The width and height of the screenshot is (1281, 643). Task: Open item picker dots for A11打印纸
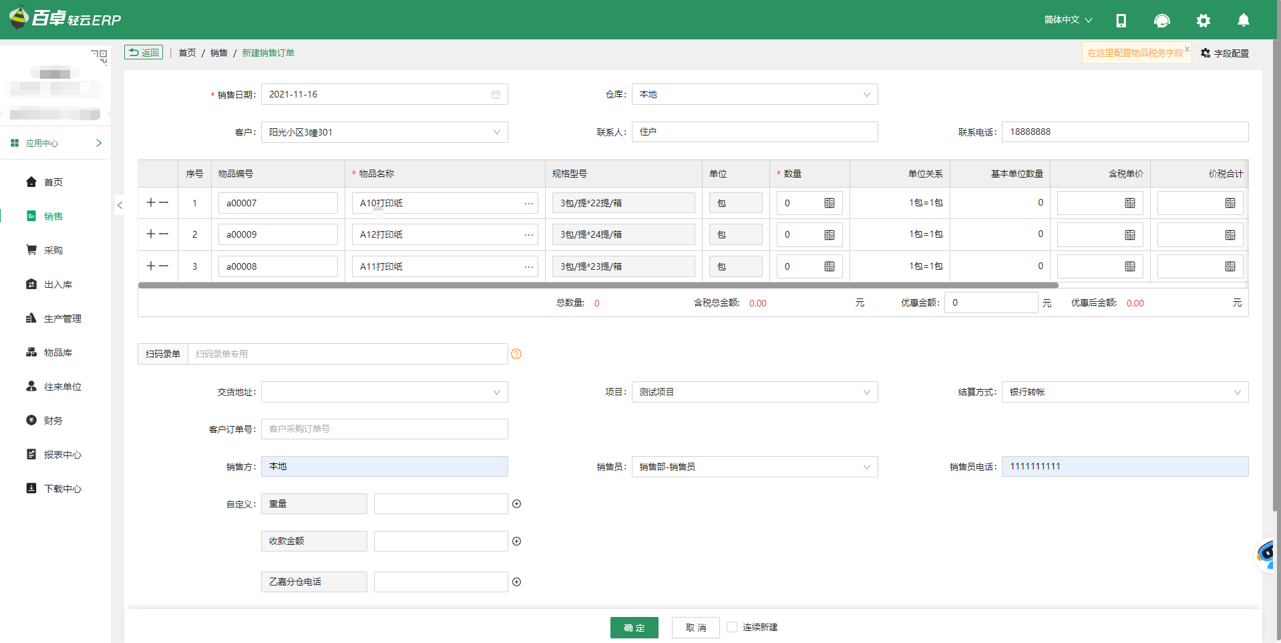coord(529,266)
